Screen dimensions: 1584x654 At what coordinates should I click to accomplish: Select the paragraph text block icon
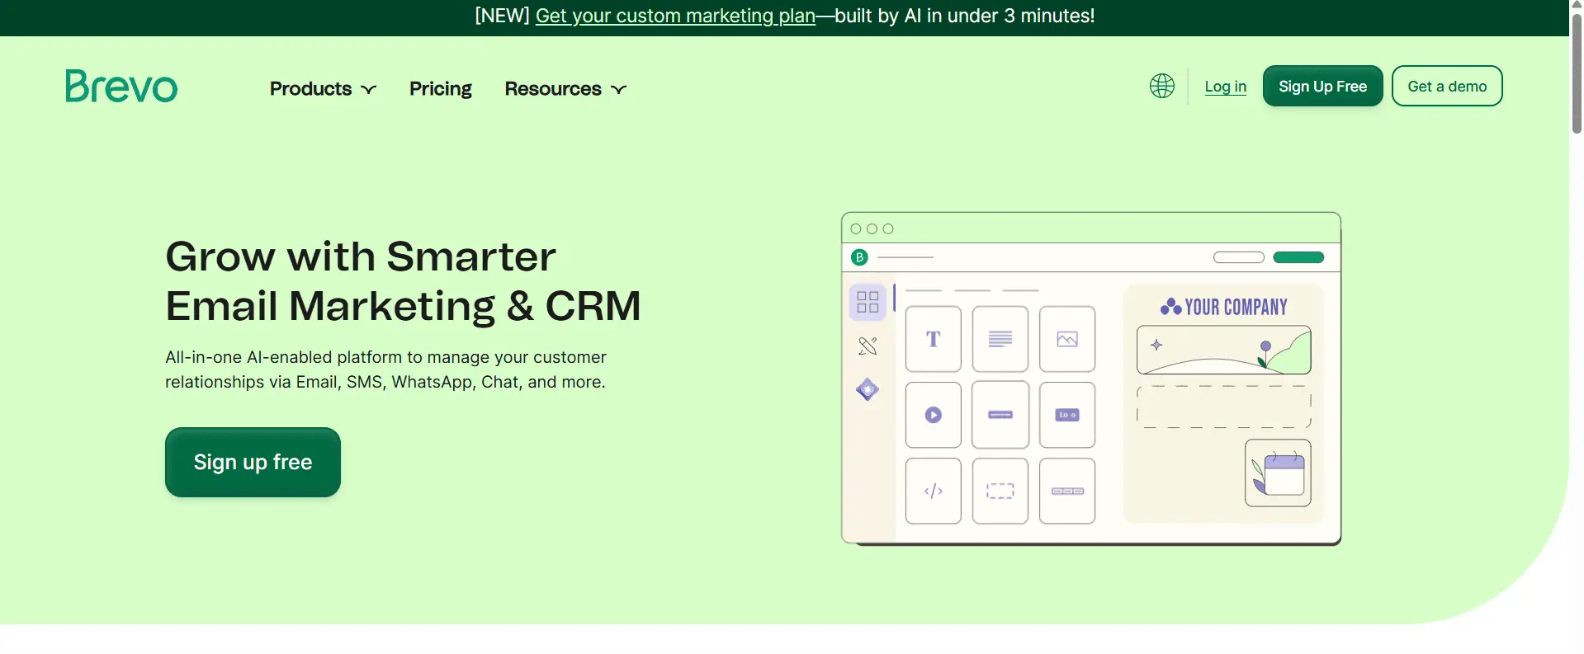coord(1000,339)
